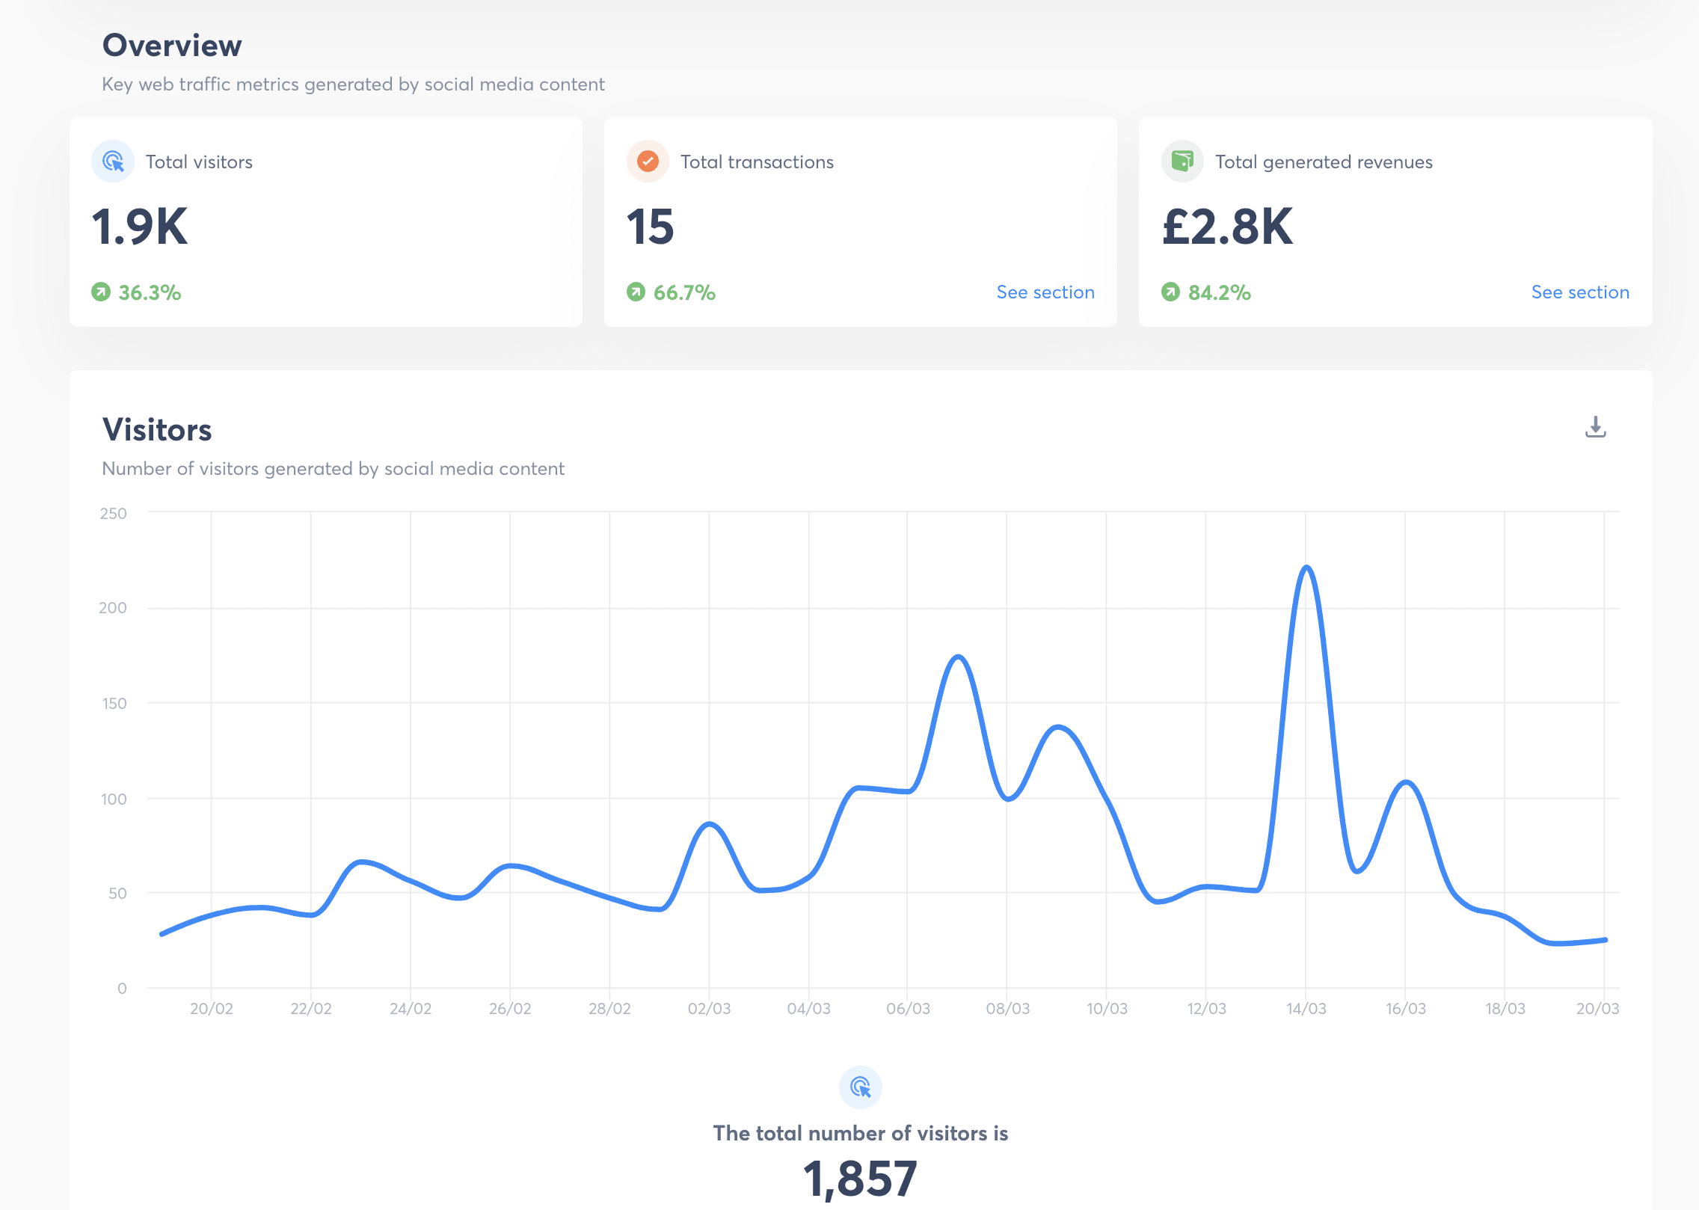Click the Overview heading
Viewport: 1699px width, 1210px height.
[x=172, y=46]
